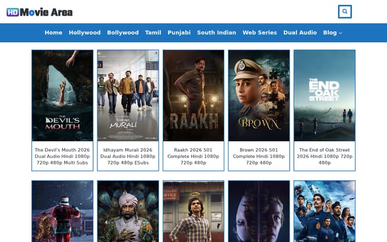The image size is (387, 242).
Task: Open the Santa Claus movie poster
Action: (62, 211)
